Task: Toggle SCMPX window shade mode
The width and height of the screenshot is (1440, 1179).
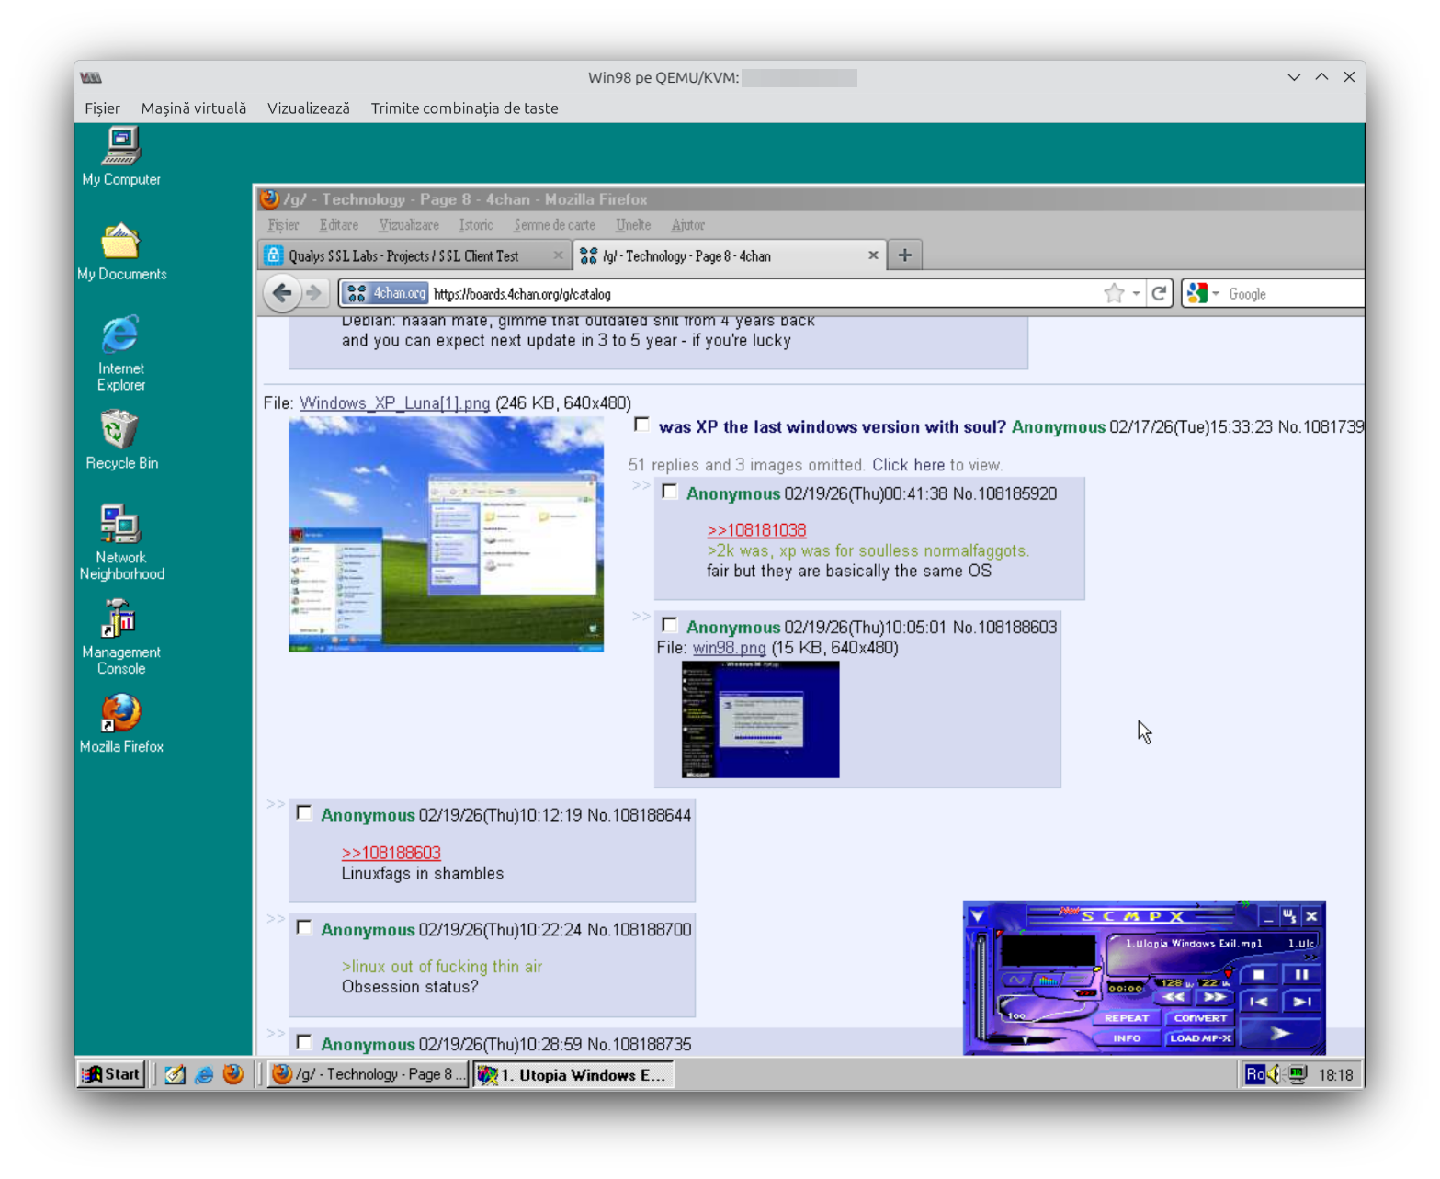Action: pyautogui.click(x=1289, y=916)
